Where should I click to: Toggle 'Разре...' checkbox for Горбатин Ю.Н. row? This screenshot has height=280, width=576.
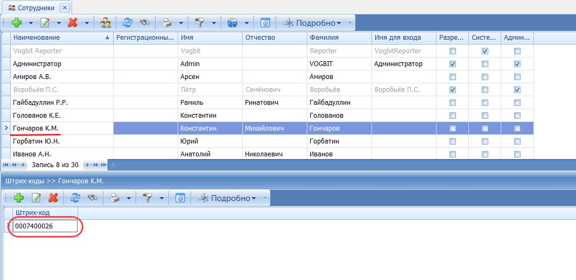point(453,141)
